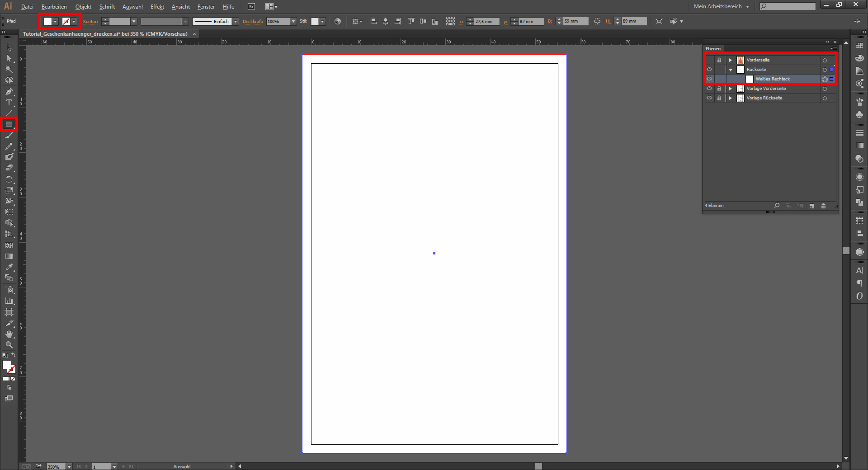The height and width of the screenshot is (470, 868).
Task: Activate the Hand tool
Action: coord(9,334)
